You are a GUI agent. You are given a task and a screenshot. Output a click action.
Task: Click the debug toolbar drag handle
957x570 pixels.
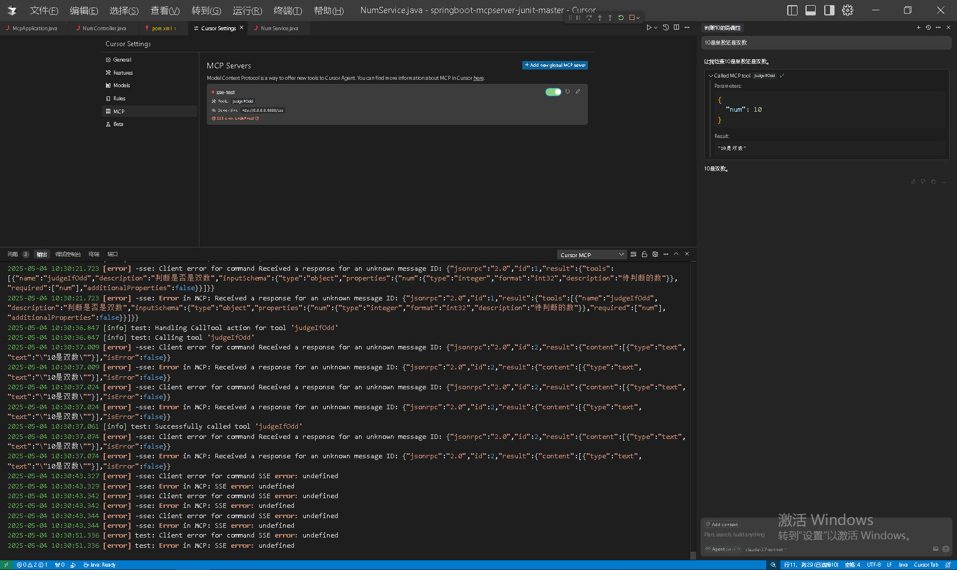[x=570, y=18]
